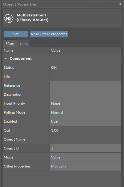This screenshot has width=124, height=187.
Task: Click the Reference value field
Action: pos(86,85)
